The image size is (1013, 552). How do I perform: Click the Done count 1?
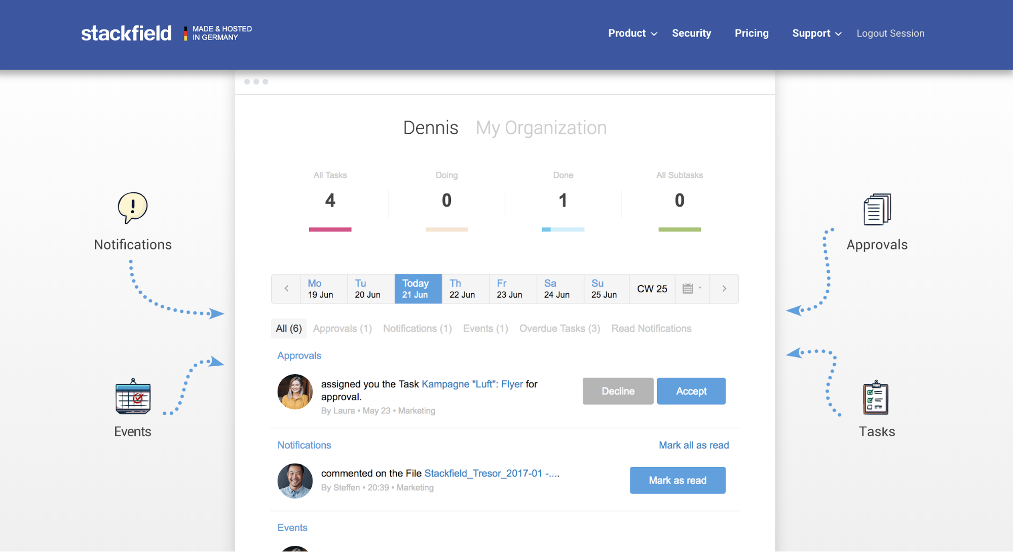click(x=563, y=201)
